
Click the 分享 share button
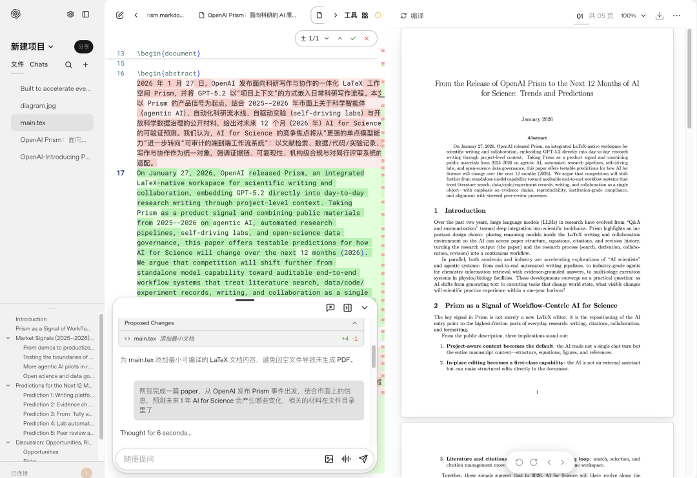point(83,46)
